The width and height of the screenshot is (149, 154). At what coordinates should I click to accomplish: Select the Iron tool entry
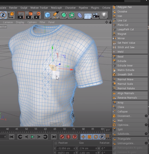coord(130,16)
